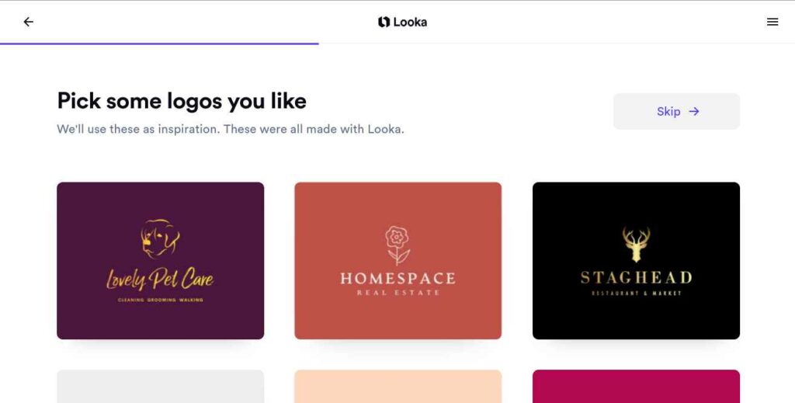Select the white flower outline icon

tap(397, 245)
